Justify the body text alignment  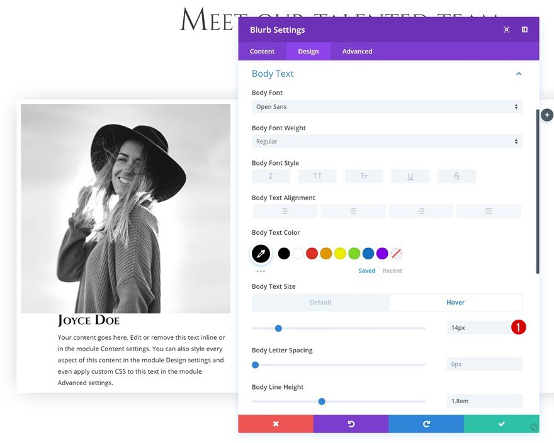tap(489, 211)
